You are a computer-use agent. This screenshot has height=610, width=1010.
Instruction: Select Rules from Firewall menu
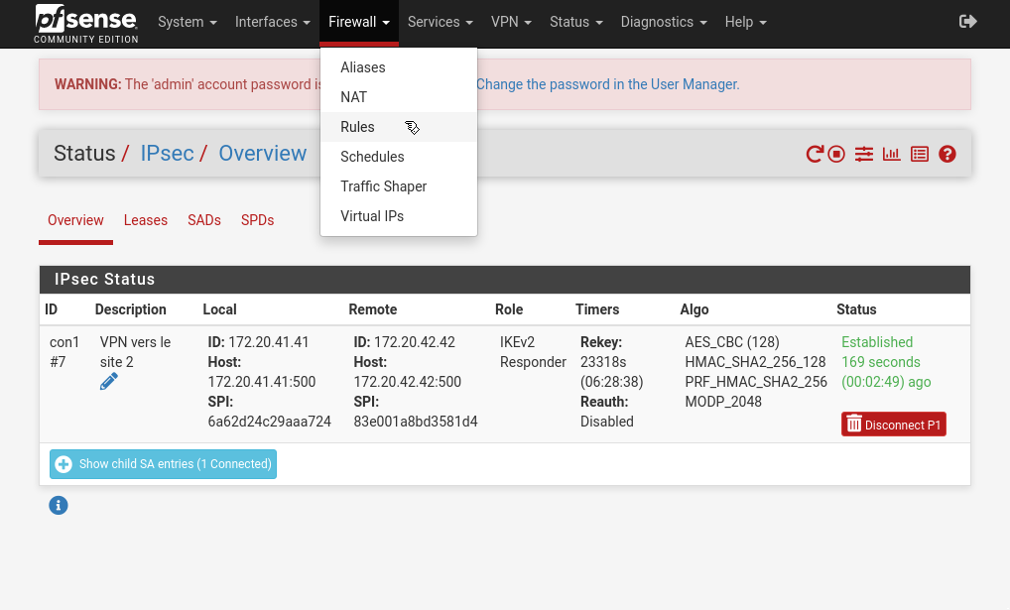tap(357, 127)
